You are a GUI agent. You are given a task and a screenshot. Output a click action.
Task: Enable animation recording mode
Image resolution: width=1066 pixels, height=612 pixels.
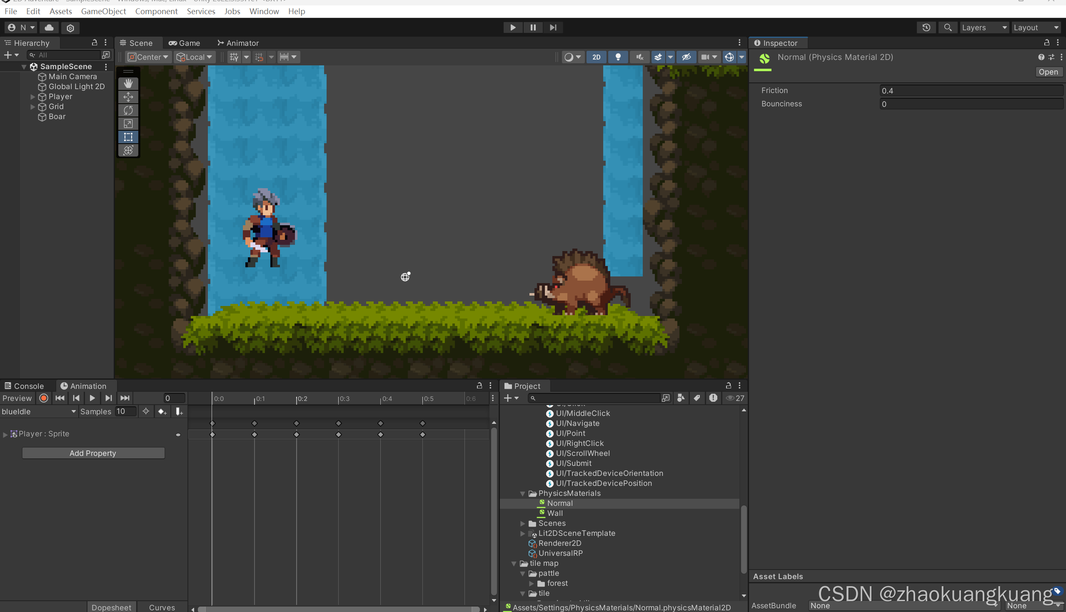[x=44, y=398]
